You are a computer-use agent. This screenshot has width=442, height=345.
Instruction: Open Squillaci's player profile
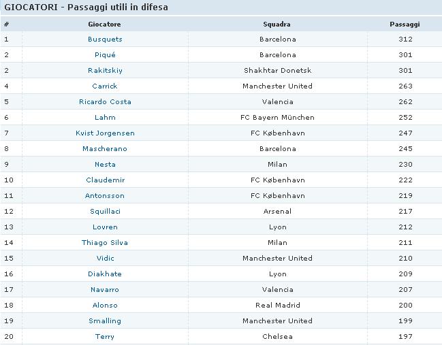click(105, 212)
